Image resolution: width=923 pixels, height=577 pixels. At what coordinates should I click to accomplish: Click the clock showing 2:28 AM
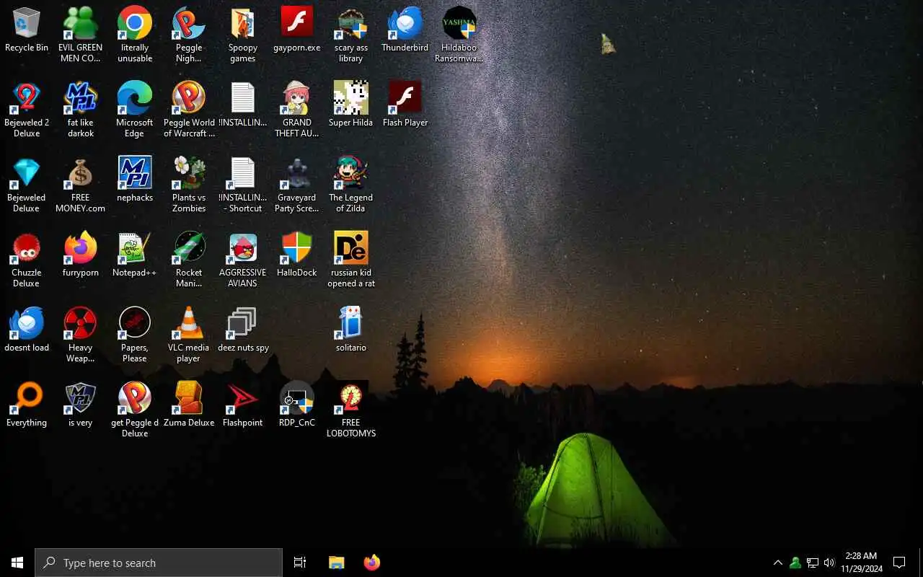tap(861, 563)
